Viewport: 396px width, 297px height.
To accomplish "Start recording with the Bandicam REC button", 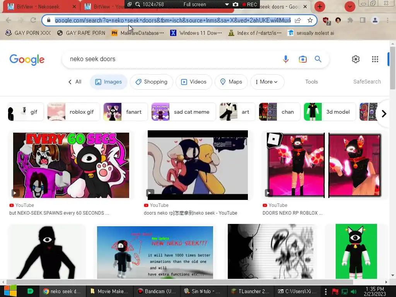I will [x=249, y=4].
